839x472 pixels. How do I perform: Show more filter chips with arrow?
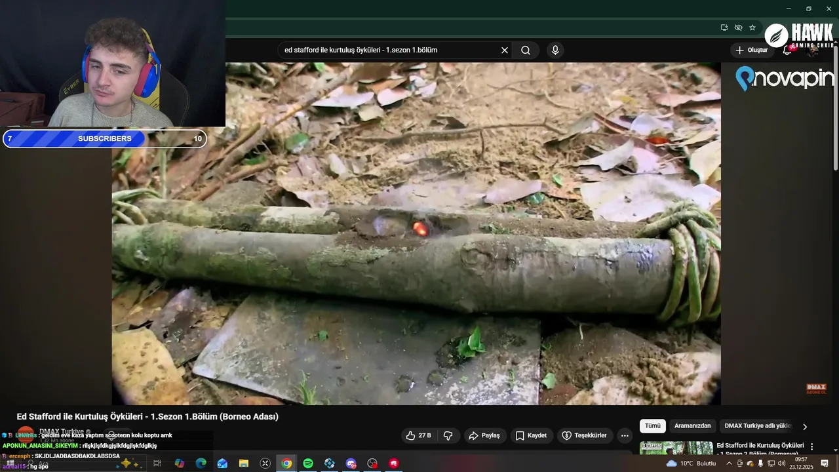(x=805, y=427)
